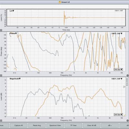This screenshot has width=129, height=129.
Task: Click the Frequency (Hz) label under the Phase plot
Action: (66, 75)
